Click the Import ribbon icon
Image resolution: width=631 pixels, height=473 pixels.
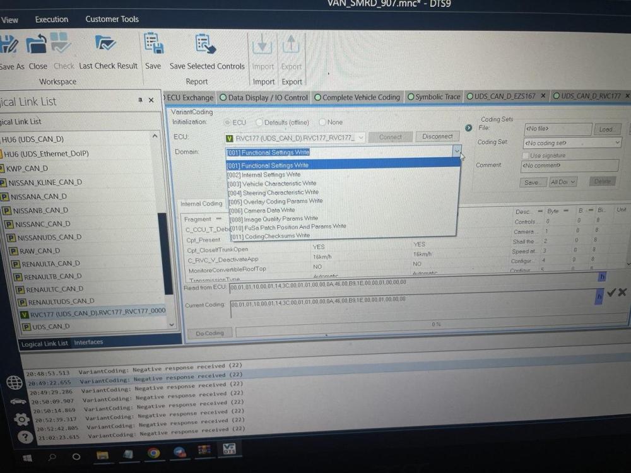pos(262,44)
